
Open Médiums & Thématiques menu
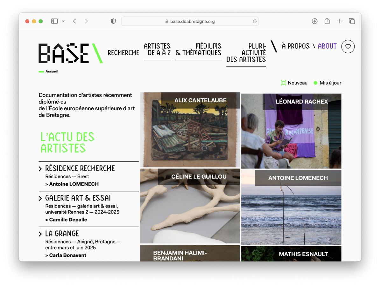(199, 49)
